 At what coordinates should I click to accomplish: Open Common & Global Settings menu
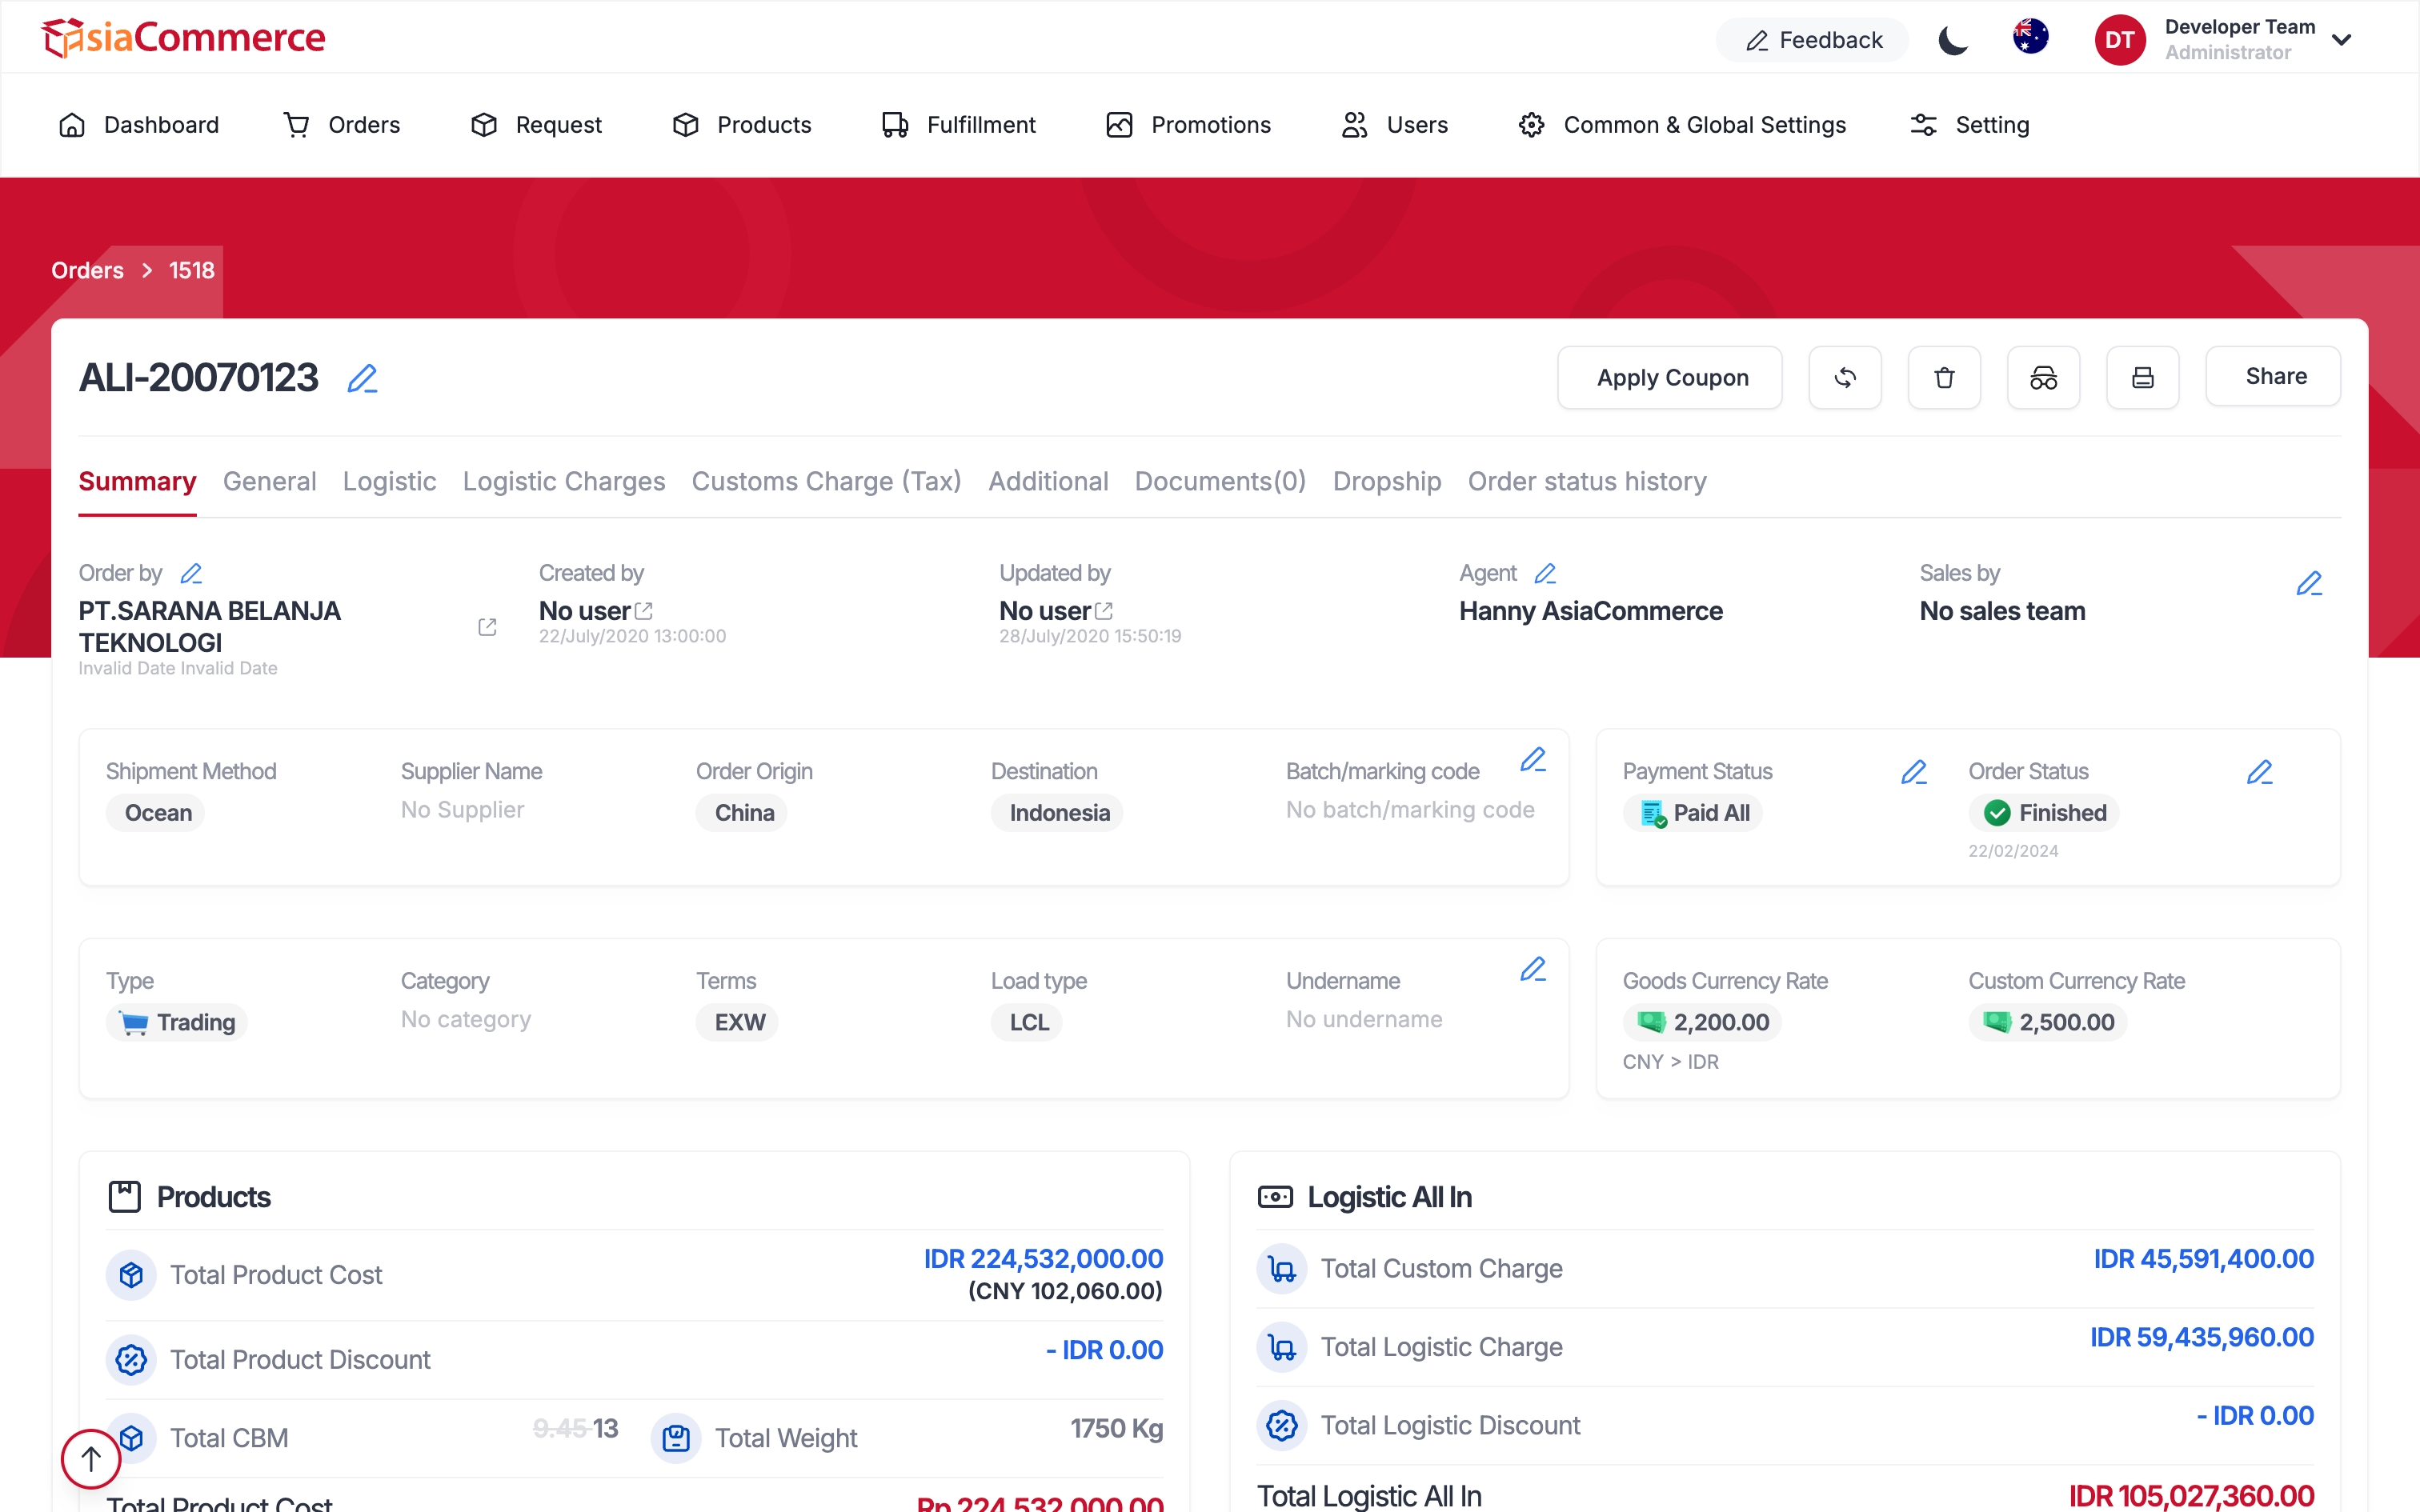(x=1682, y=125)
